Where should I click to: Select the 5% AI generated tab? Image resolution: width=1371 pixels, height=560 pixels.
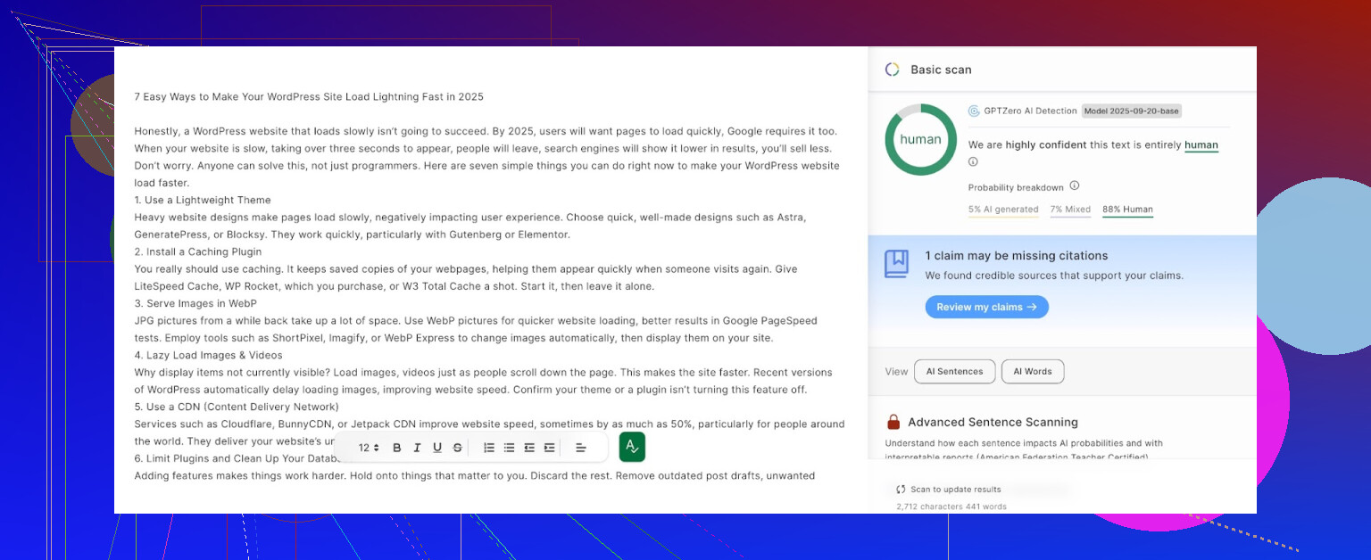pyautogui.click(x=1002, y=210)
